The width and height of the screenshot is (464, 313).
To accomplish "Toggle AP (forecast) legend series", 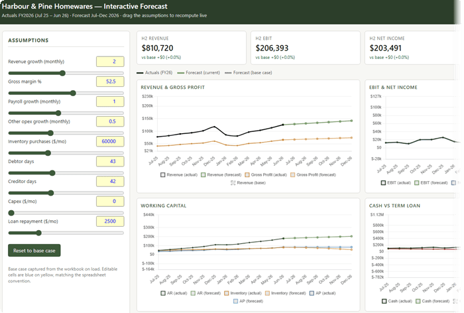I will pos(248,301).
